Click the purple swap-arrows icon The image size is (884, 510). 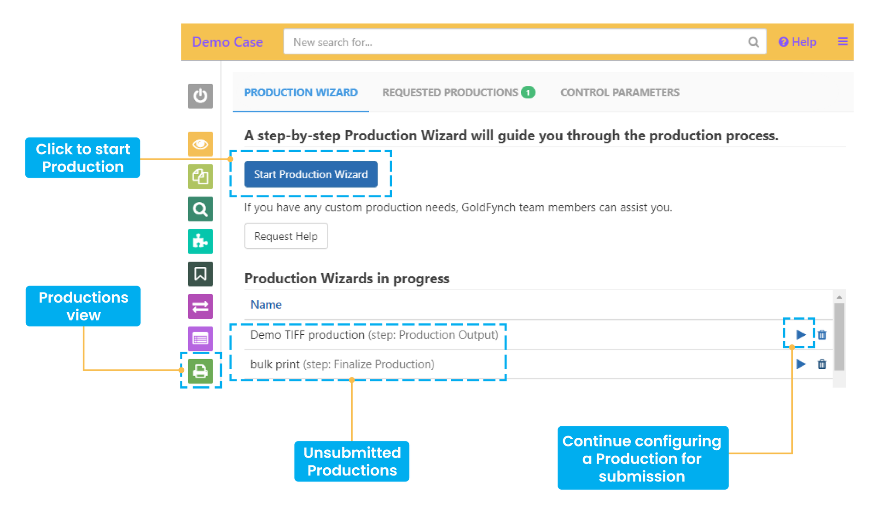click(x=200, y=306)
